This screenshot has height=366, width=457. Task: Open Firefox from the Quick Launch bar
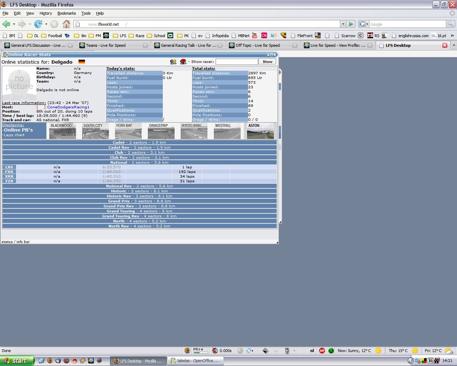(x=50, y=361)
